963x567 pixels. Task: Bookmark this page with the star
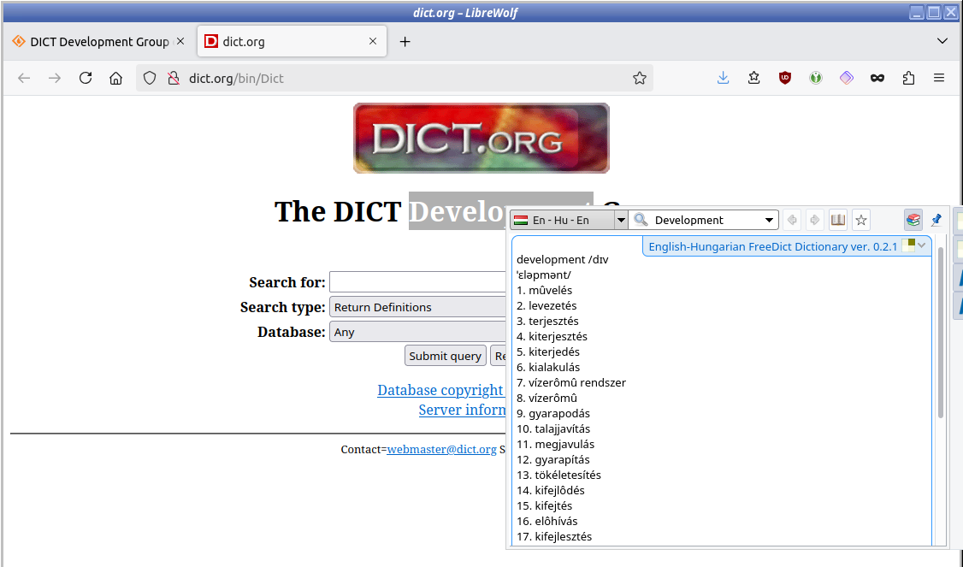click(x=640, y=78)
